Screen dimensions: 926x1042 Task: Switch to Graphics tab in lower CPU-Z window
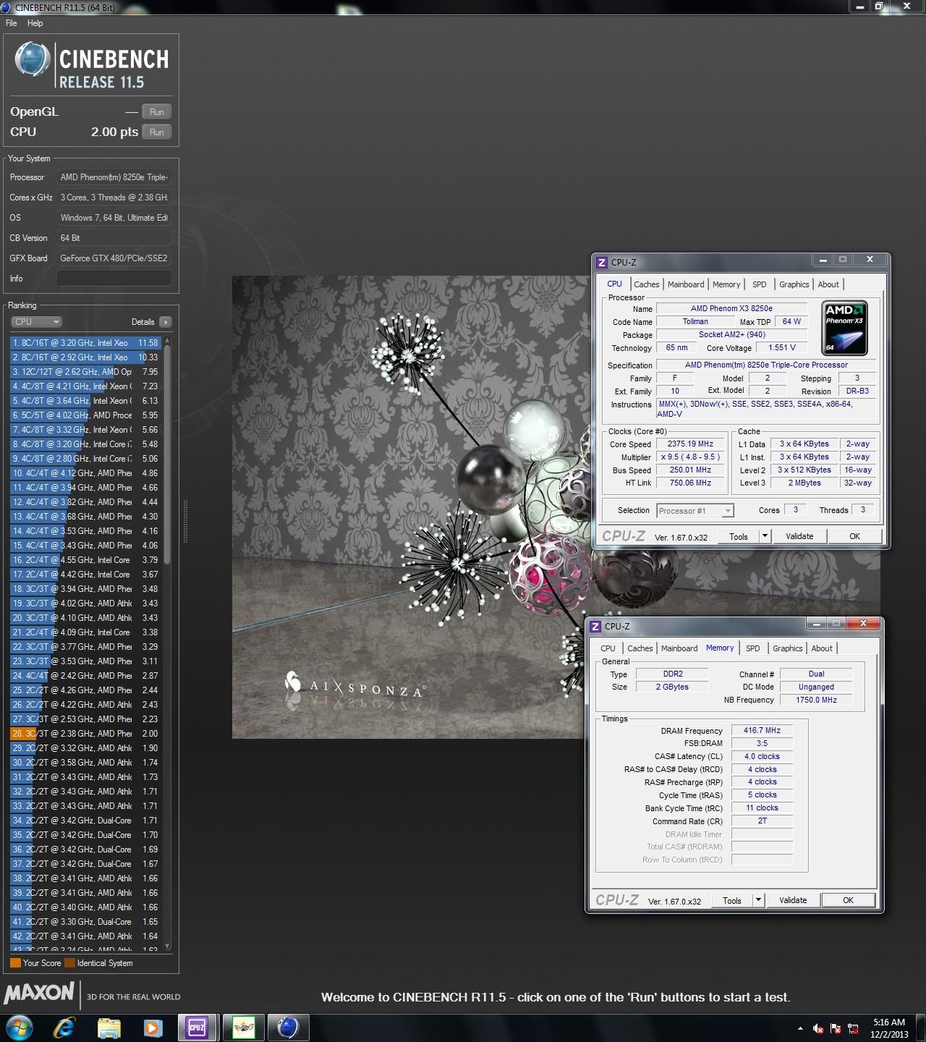click(787, 648)
